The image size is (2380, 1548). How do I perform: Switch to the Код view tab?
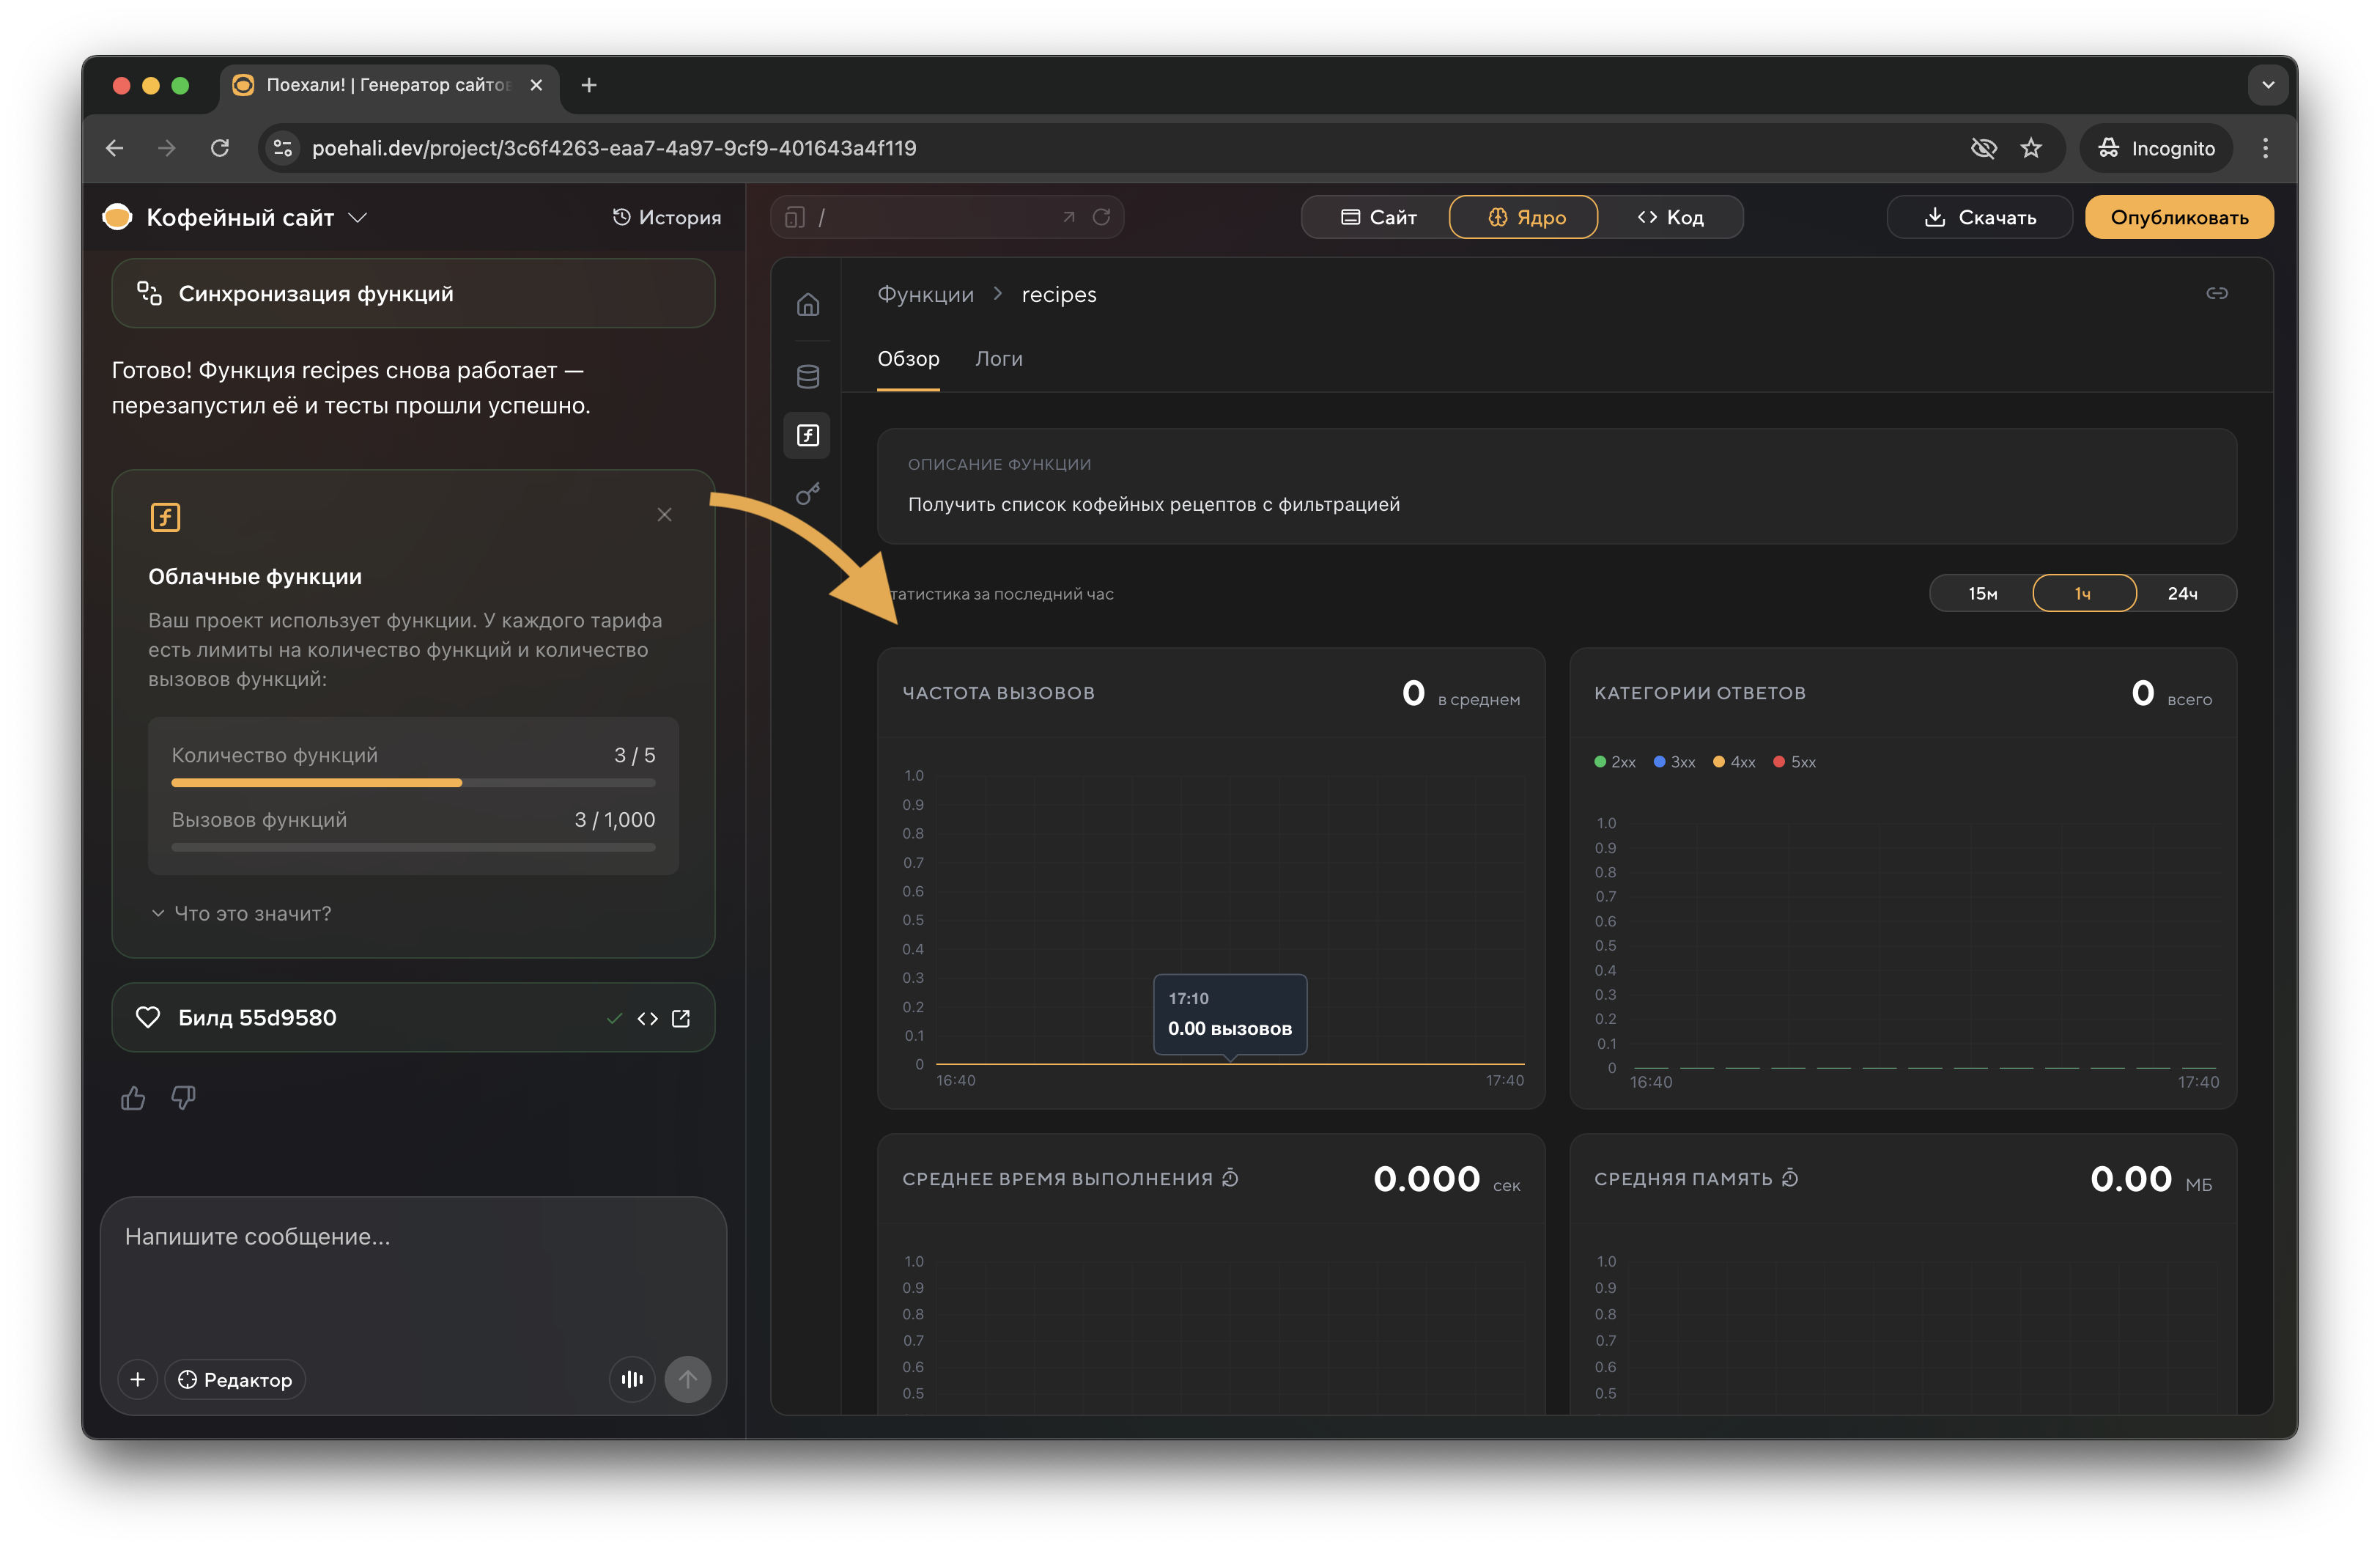(1670, 217)
